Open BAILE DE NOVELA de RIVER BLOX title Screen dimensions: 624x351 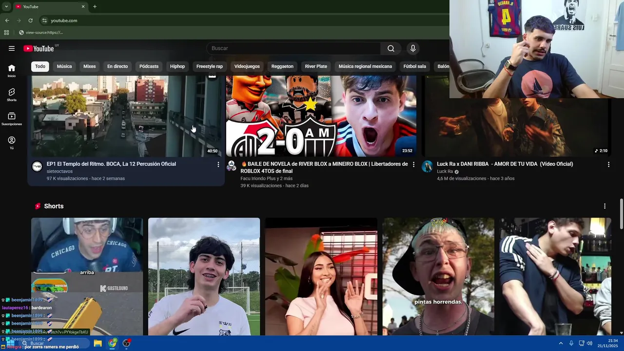tap(324, 167)
